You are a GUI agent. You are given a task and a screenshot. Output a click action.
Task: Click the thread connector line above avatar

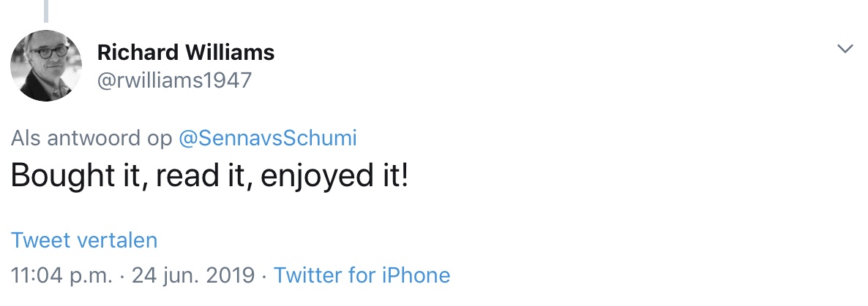[x=46, y=10]
